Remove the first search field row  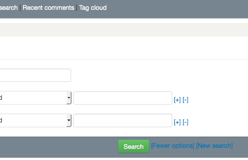(x=185, y=100)
